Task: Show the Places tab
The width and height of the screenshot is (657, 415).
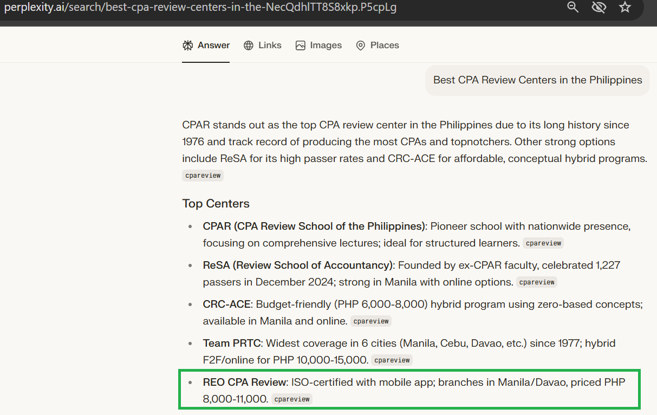Action: (x=377, y=46)
